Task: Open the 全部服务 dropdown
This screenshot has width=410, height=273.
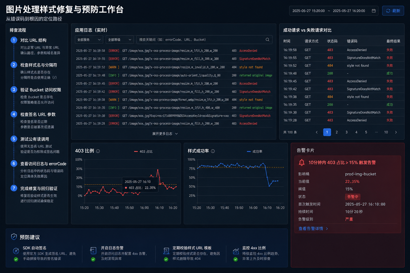Action: 89,39
